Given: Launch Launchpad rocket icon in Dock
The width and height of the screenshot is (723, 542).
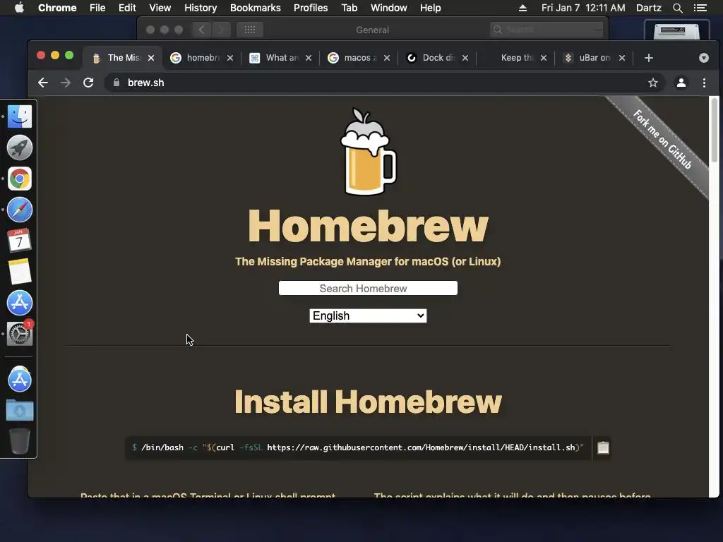Looking at the screenshot, I should pyautogui.click(x=19, y=147).
